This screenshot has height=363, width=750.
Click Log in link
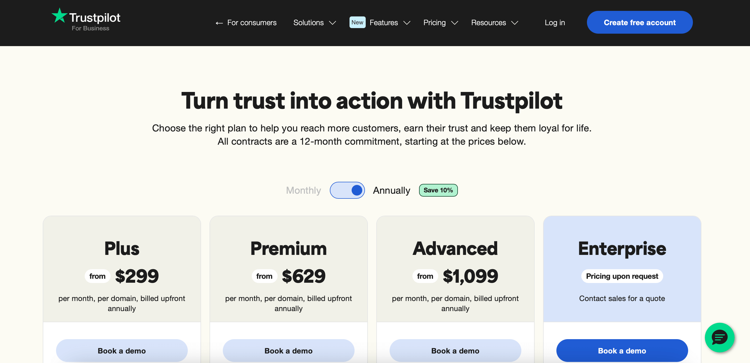click(x=555, y=23)
